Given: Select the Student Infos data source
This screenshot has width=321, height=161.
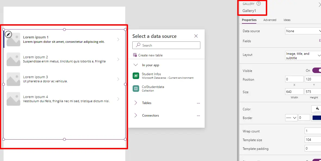Looking at the screenshot, I should [x=166, y=76].
